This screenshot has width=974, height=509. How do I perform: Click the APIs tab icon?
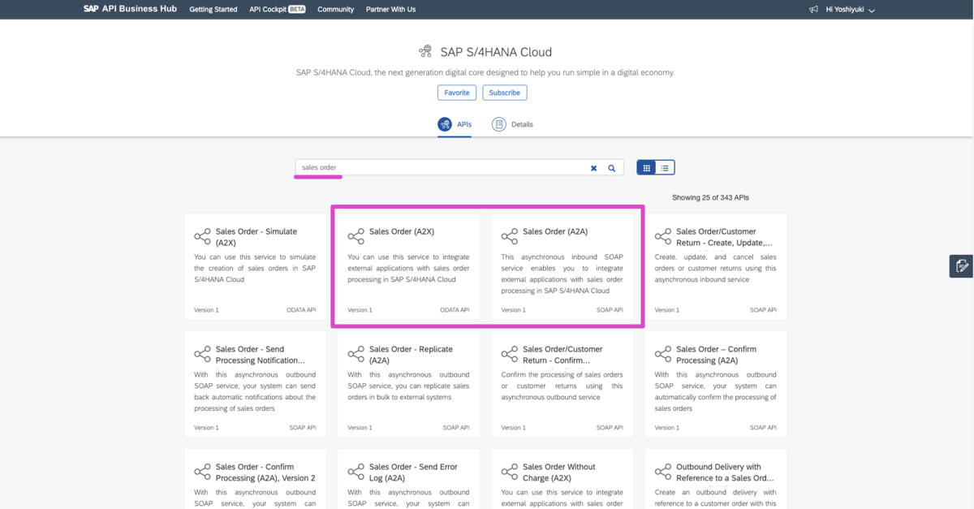click(445, 124)
